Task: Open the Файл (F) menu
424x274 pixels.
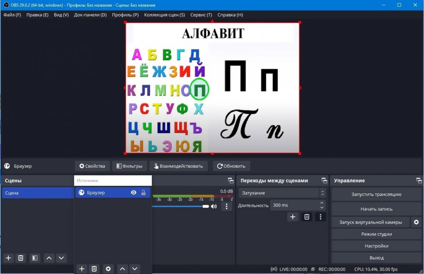Action: [x=12, y=15]
